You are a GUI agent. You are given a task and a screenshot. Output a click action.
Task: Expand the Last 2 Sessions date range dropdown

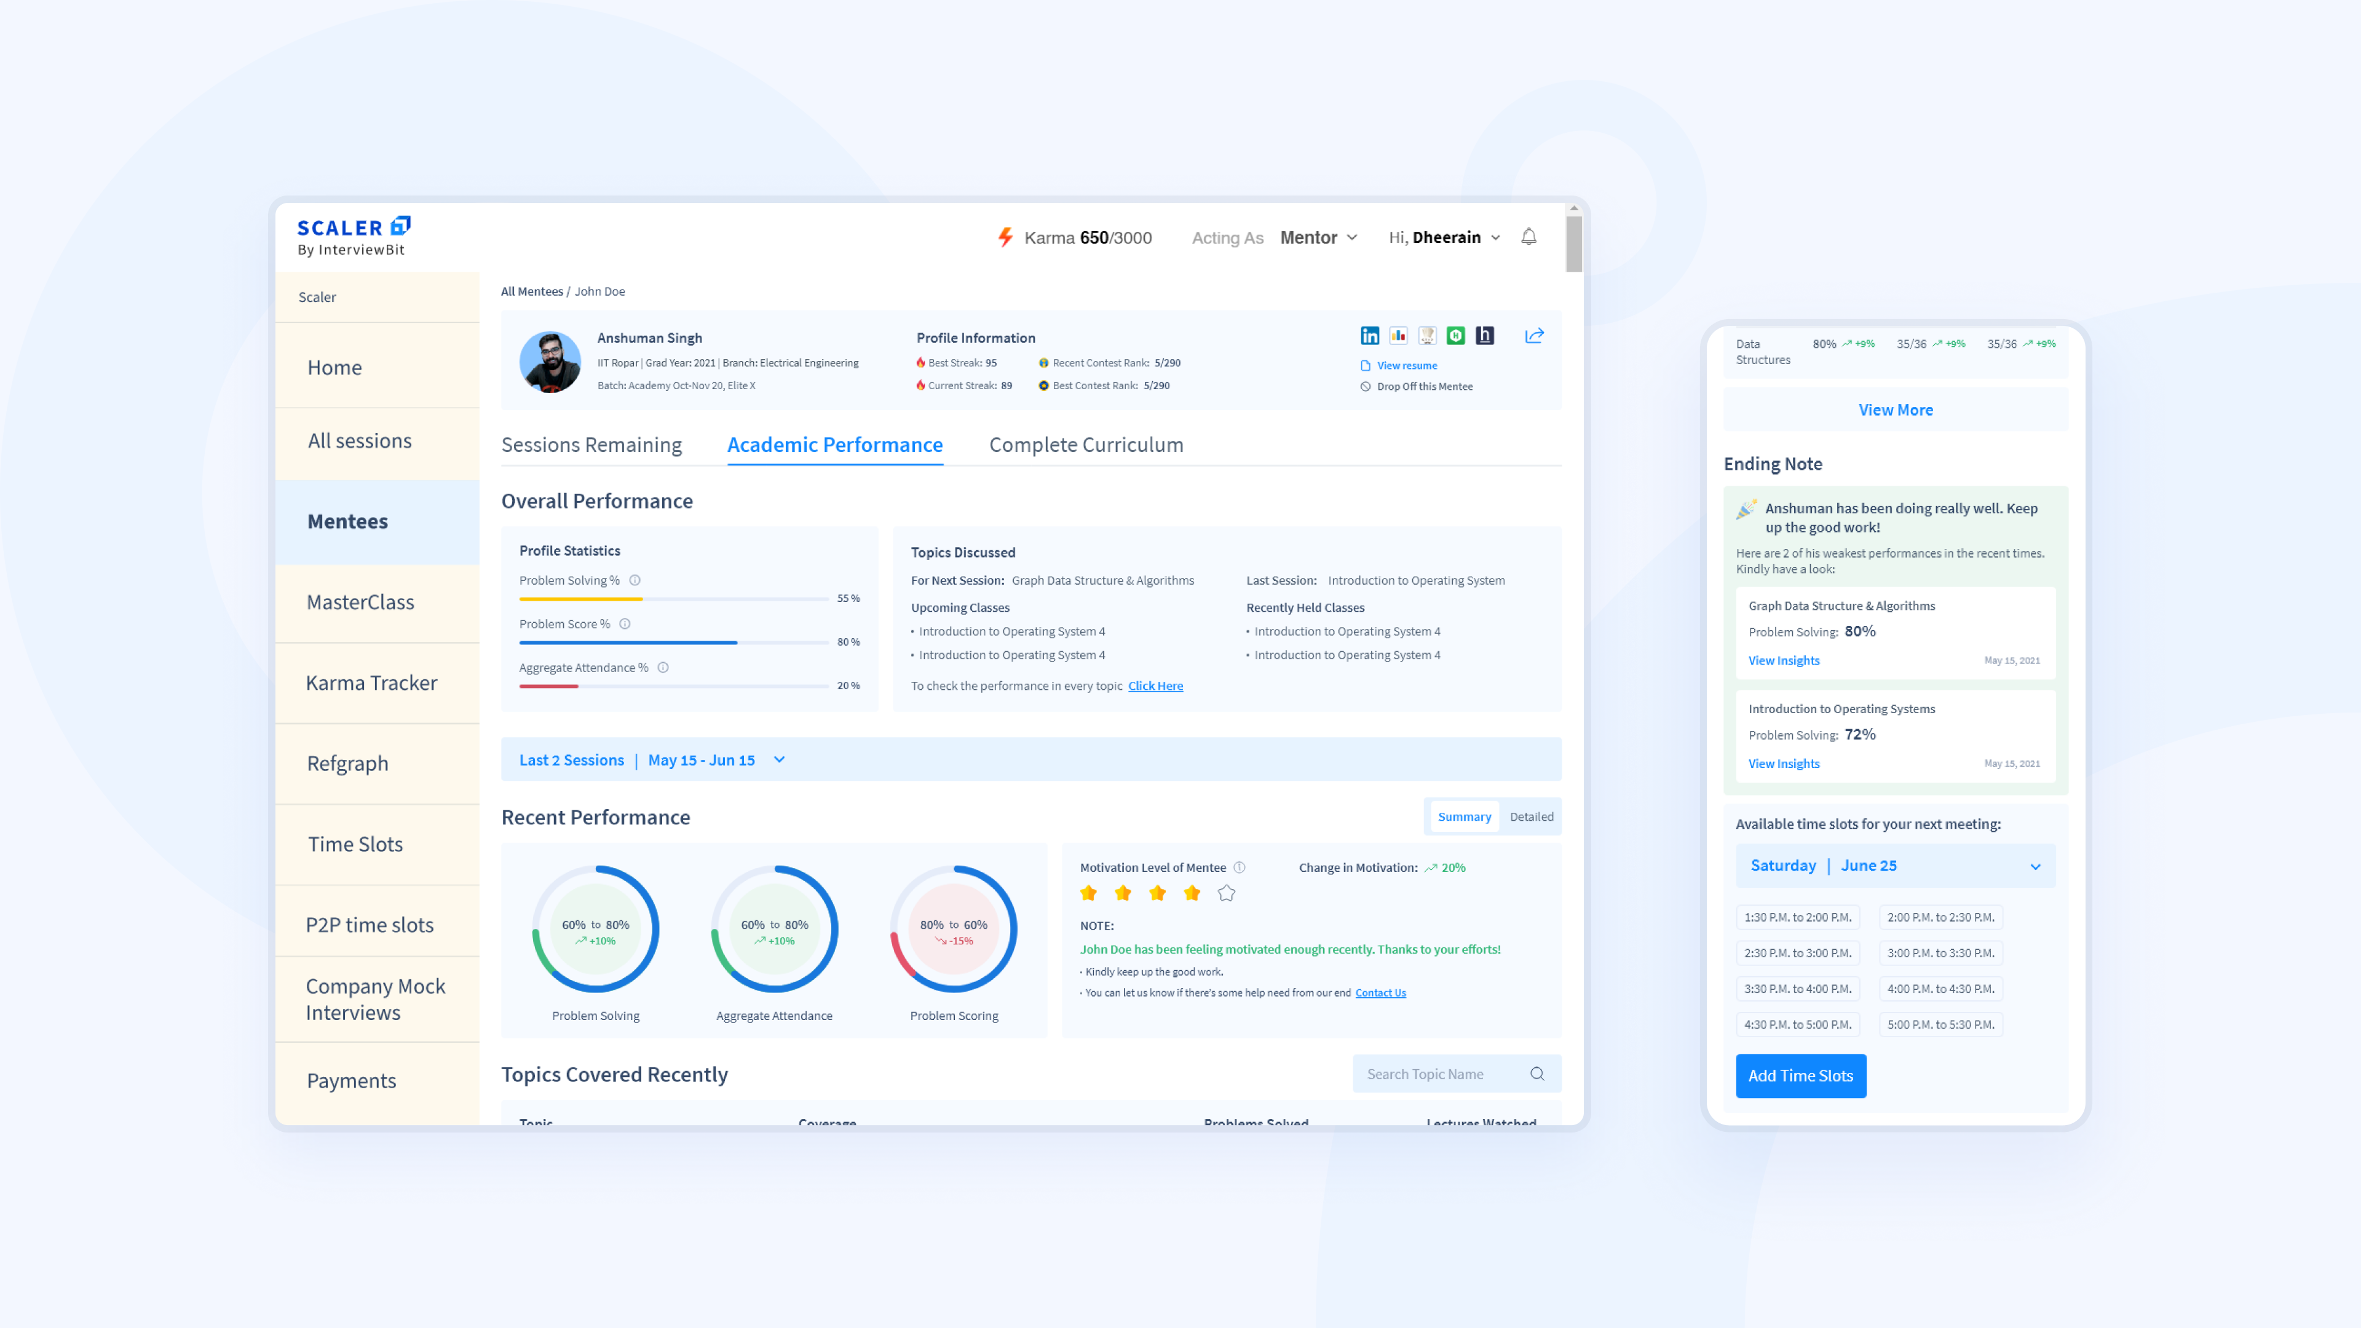[1030, 760]
